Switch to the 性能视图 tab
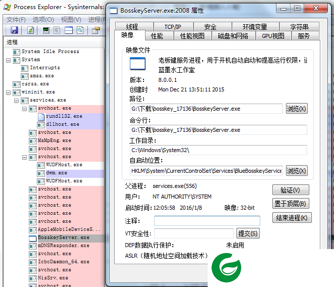The image size is (334, 287). tap(192, 36)
